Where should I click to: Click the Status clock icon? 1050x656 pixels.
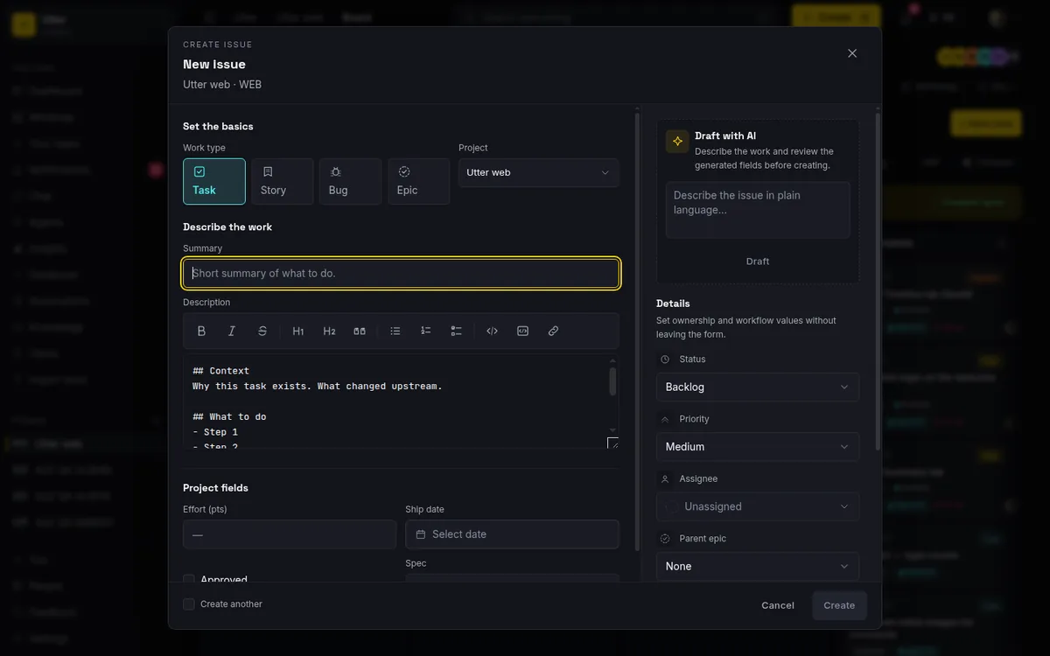click(x=665, y=359)
